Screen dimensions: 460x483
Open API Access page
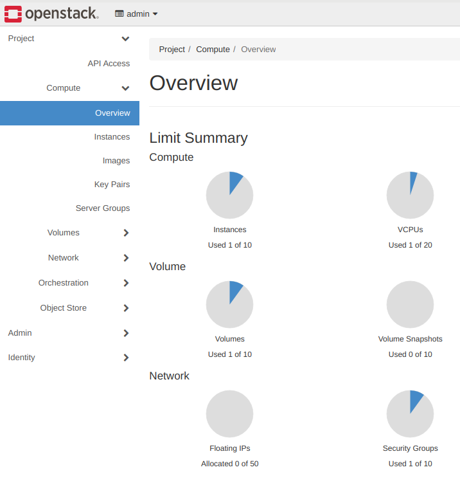pyautogui.click(x=109, y=64)
